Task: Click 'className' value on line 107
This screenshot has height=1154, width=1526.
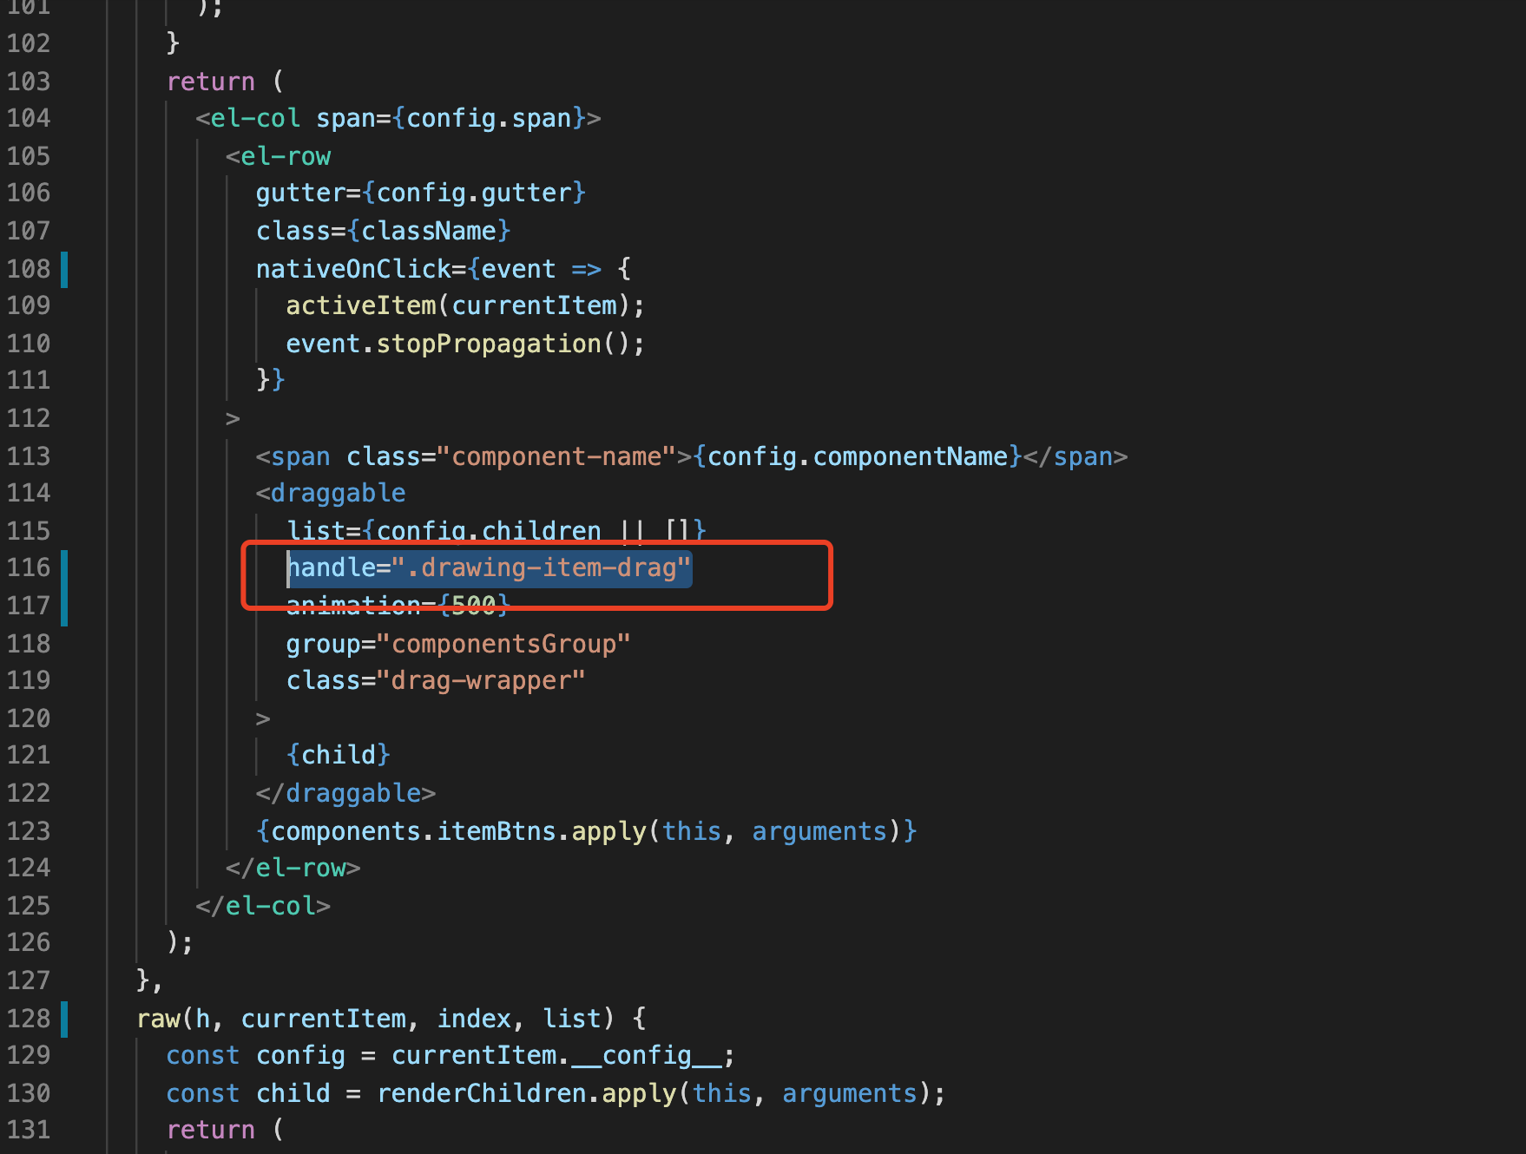Action: pos(429,231)
